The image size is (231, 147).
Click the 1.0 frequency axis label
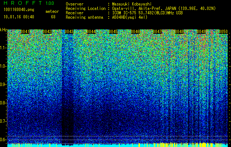click(x=3, y=66)
